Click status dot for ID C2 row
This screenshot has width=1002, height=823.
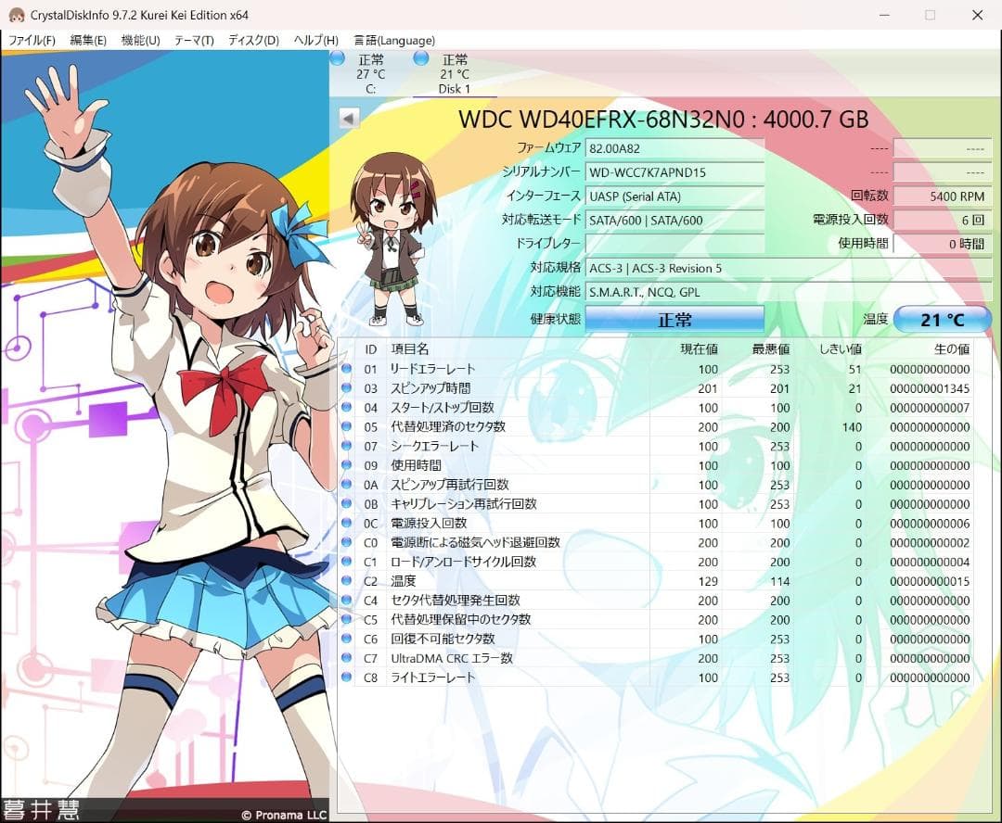coord(346,580)
